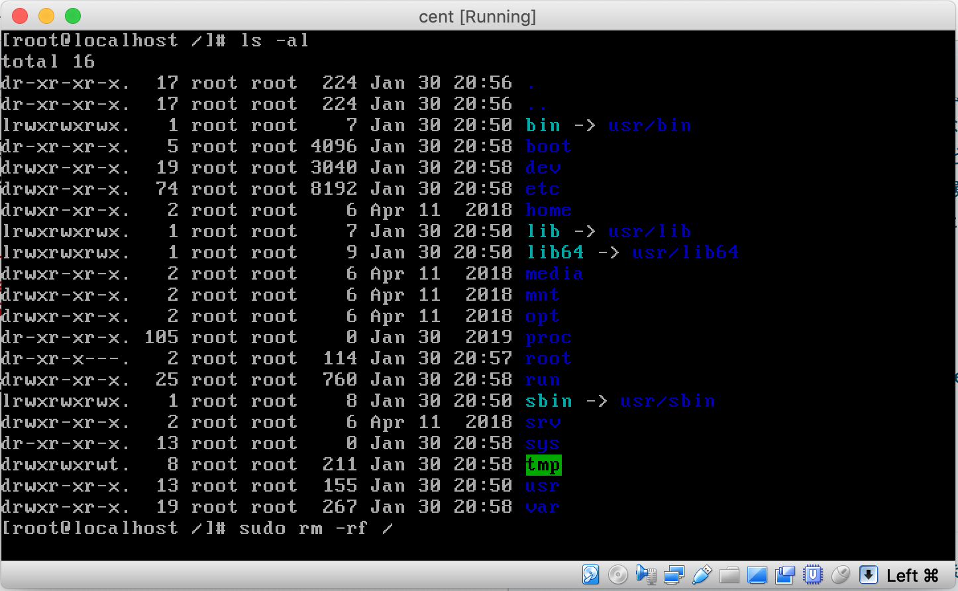Click the var directory name

pos(542,507)
